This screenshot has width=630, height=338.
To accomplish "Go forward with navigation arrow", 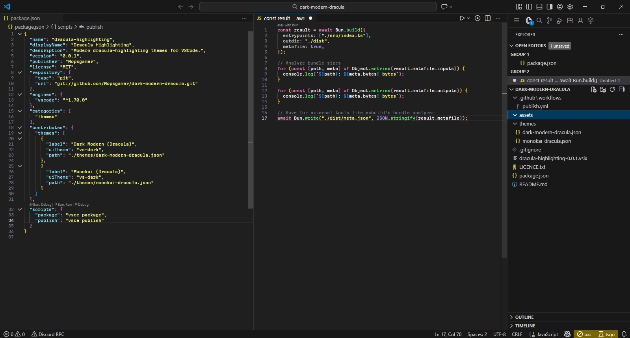I will pos(191,7).
